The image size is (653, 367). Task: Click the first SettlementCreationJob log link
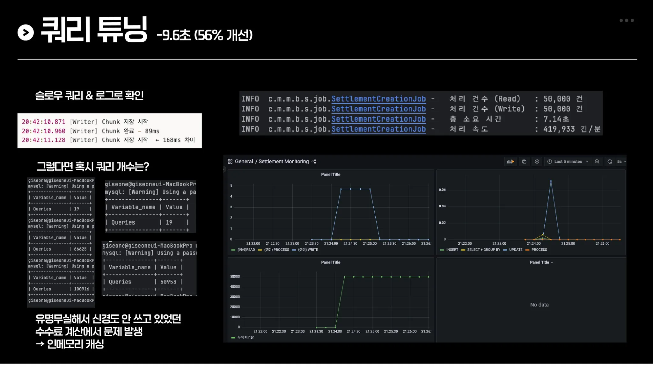[x=378, y=99]
